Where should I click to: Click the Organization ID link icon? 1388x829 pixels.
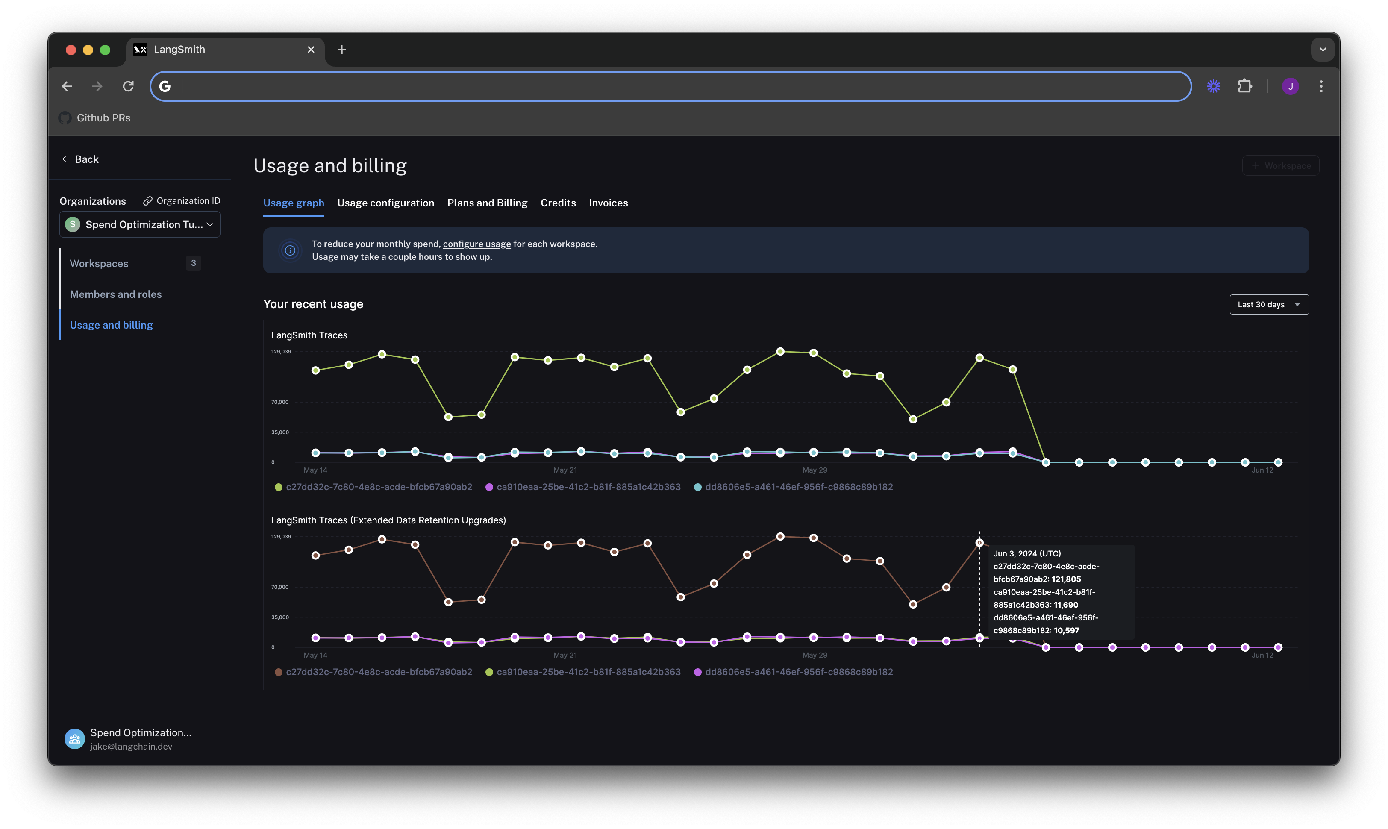point(147,201)
